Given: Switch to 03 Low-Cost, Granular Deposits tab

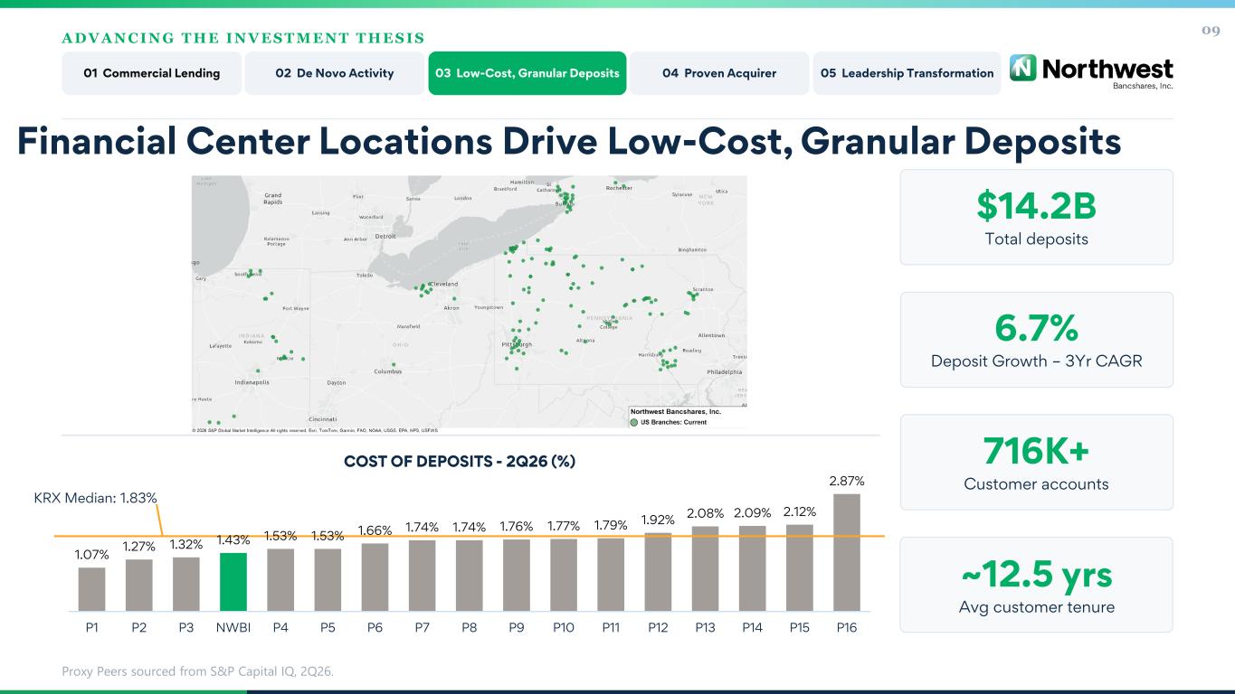Looking at the screenshot, I should pos(527,73).
